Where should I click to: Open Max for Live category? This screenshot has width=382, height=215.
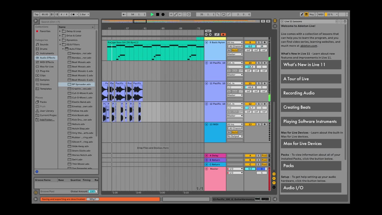[47, 67]
